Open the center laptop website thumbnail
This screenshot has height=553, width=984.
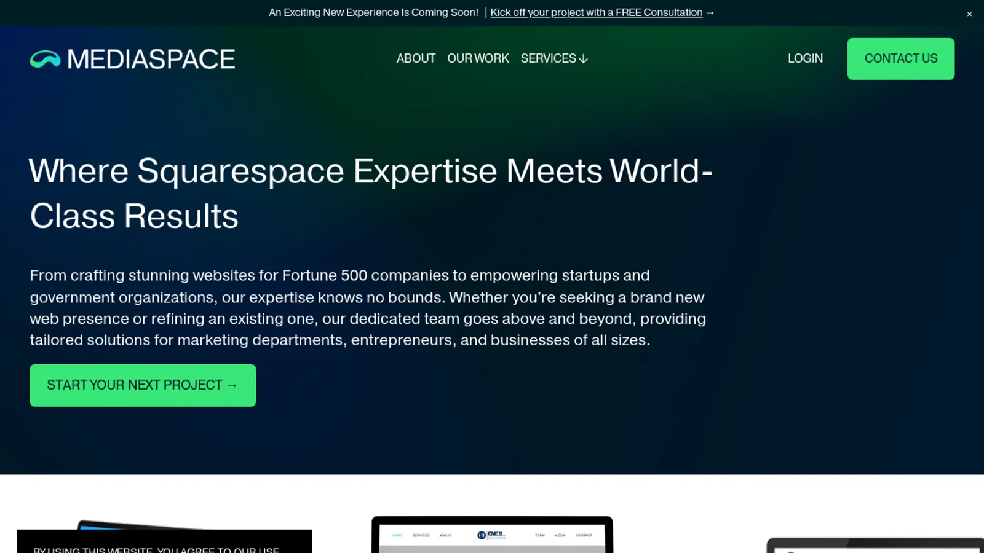pyautogui.click(x=492, y=535)
